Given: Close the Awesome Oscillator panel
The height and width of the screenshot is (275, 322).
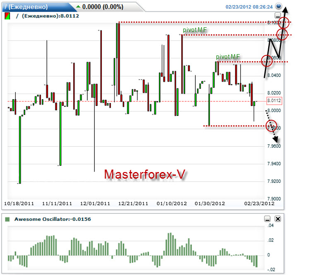Looking at the screenshot, I should (278, 219).
